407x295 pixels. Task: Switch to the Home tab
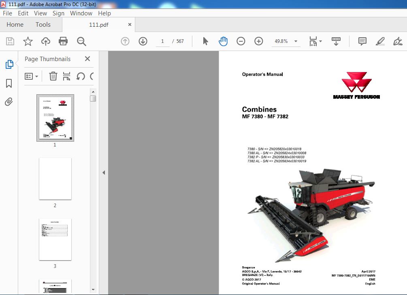click(x=15, y=25)
